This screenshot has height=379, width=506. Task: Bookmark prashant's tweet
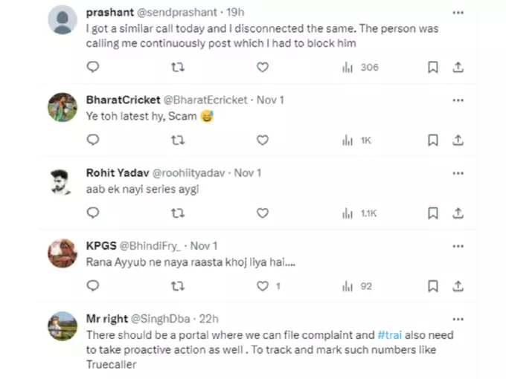pos(433,68)
